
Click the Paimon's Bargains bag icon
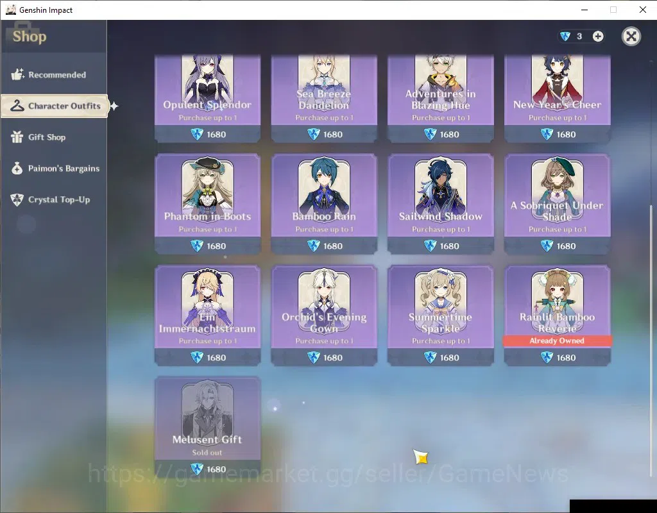click(x=17, y=169)
